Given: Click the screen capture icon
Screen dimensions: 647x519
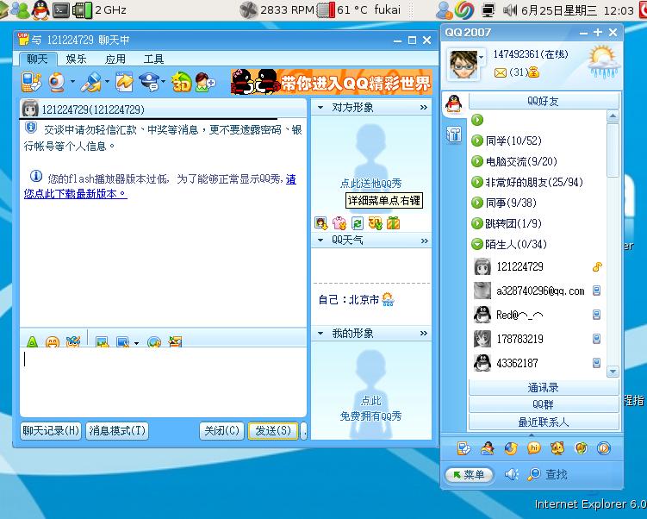Looking at the screenshot, I should click(x=123, y=342).
